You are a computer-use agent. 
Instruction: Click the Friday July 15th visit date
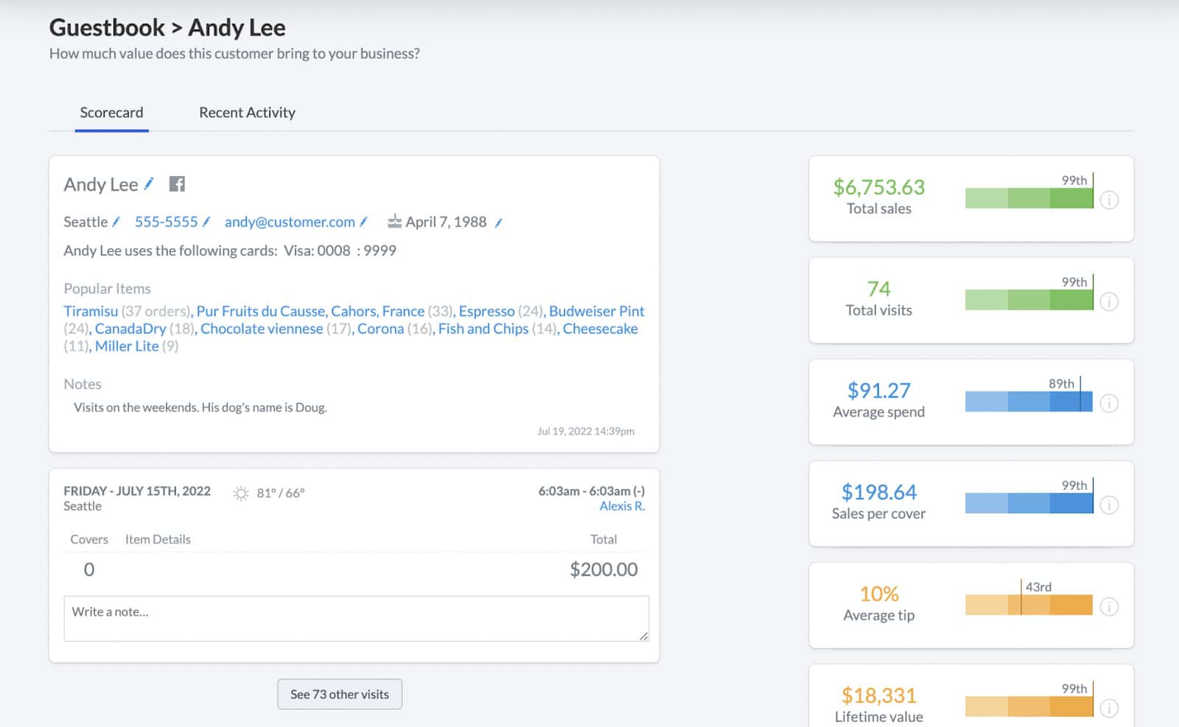pyautogui.click(x=137, y=491)
